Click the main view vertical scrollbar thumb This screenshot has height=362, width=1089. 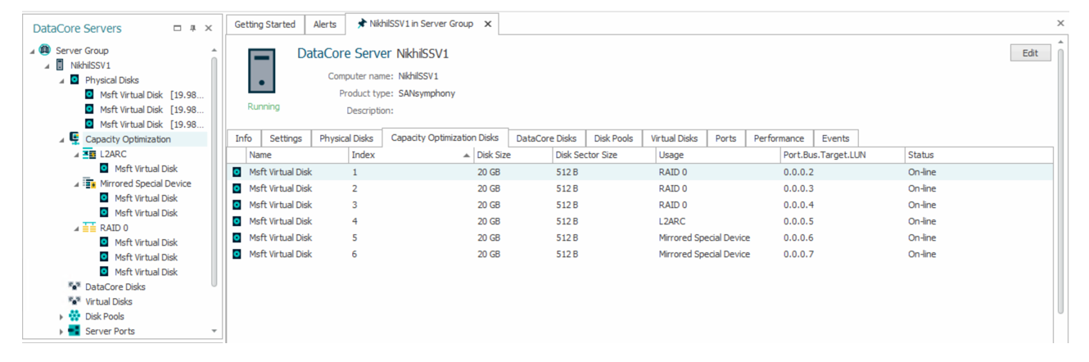[x=1060, y=180]
